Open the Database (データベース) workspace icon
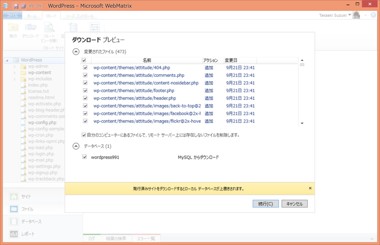 point(14,221)
